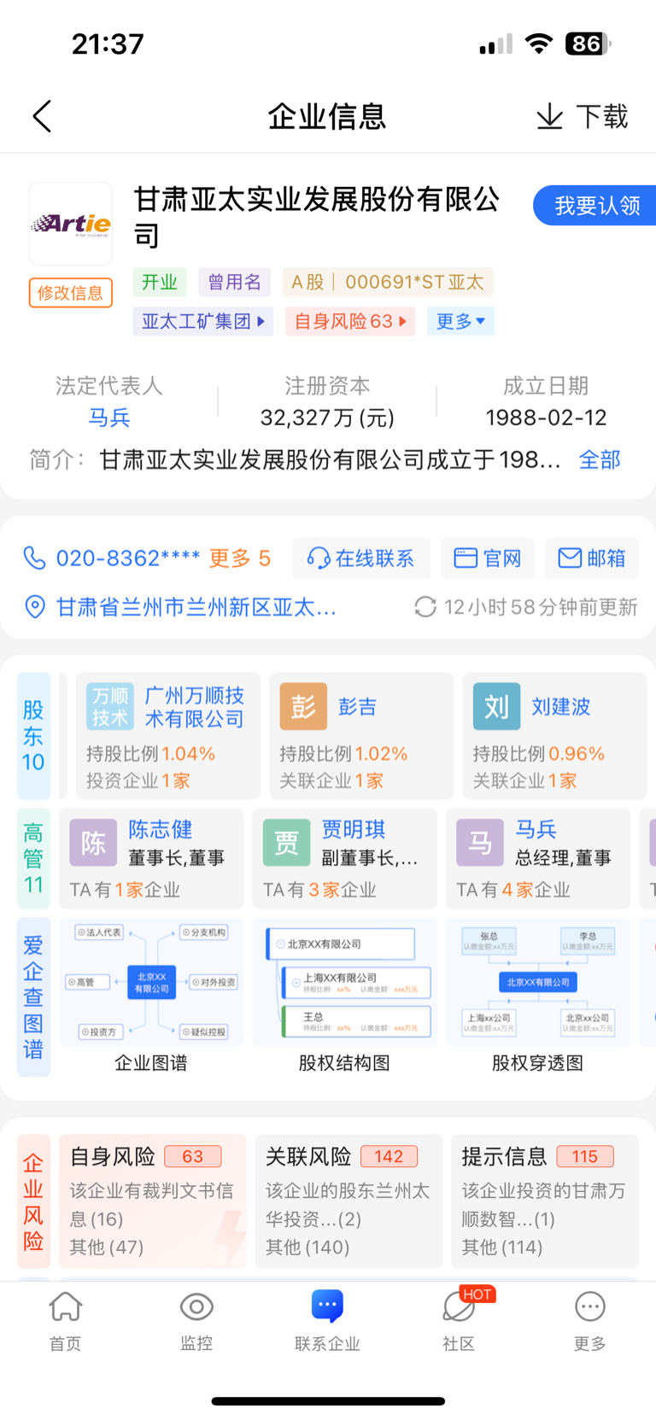Image resolution: width=656 pixels, height=1420 pixels.
Task: Open executive 贾明琪 name link
Action: pos(354,829)
